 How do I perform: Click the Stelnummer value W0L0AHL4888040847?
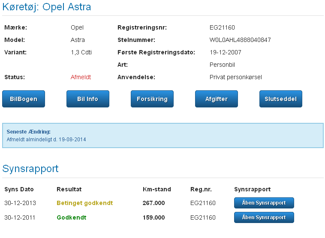click(x=240, y=40)
